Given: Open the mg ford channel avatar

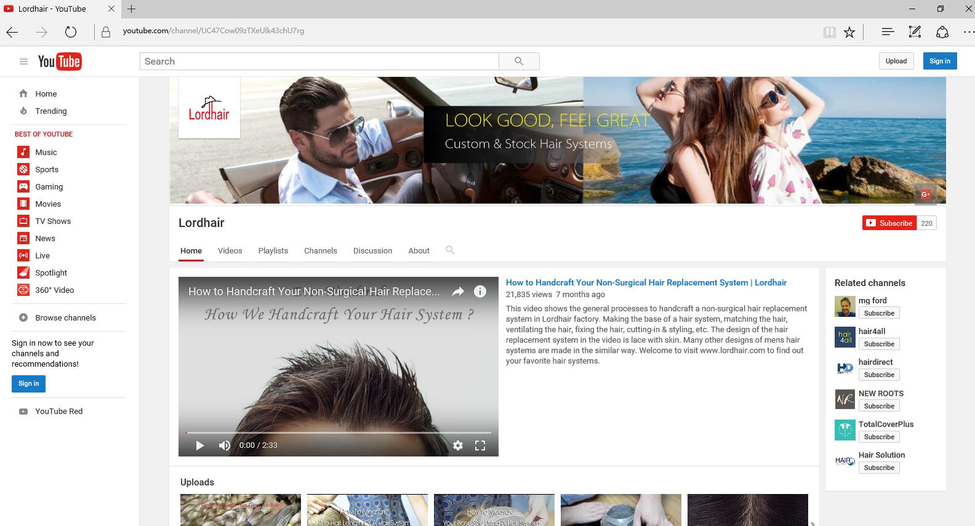Looking at the screenshot, I should point(845,306).
